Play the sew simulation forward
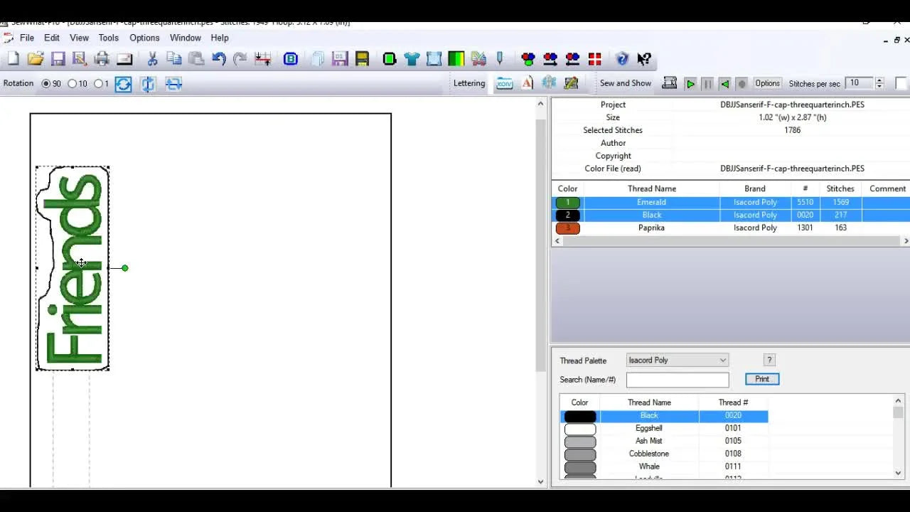 (690, 84)
